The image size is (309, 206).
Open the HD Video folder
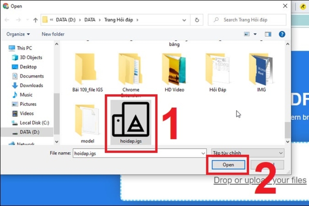pyautogui.click(x=175, y=73)
